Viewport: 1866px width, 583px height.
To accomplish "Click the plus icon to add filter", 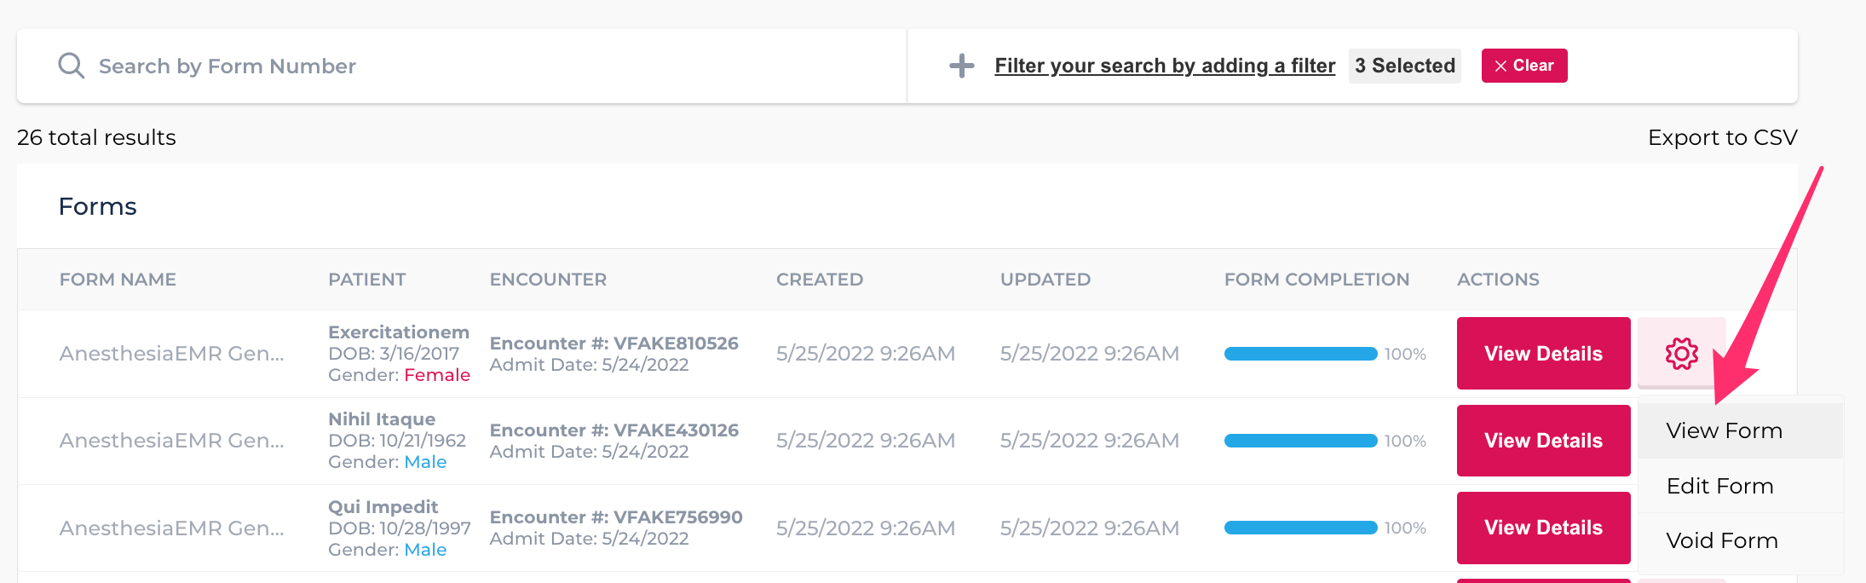I will point(962,66).
